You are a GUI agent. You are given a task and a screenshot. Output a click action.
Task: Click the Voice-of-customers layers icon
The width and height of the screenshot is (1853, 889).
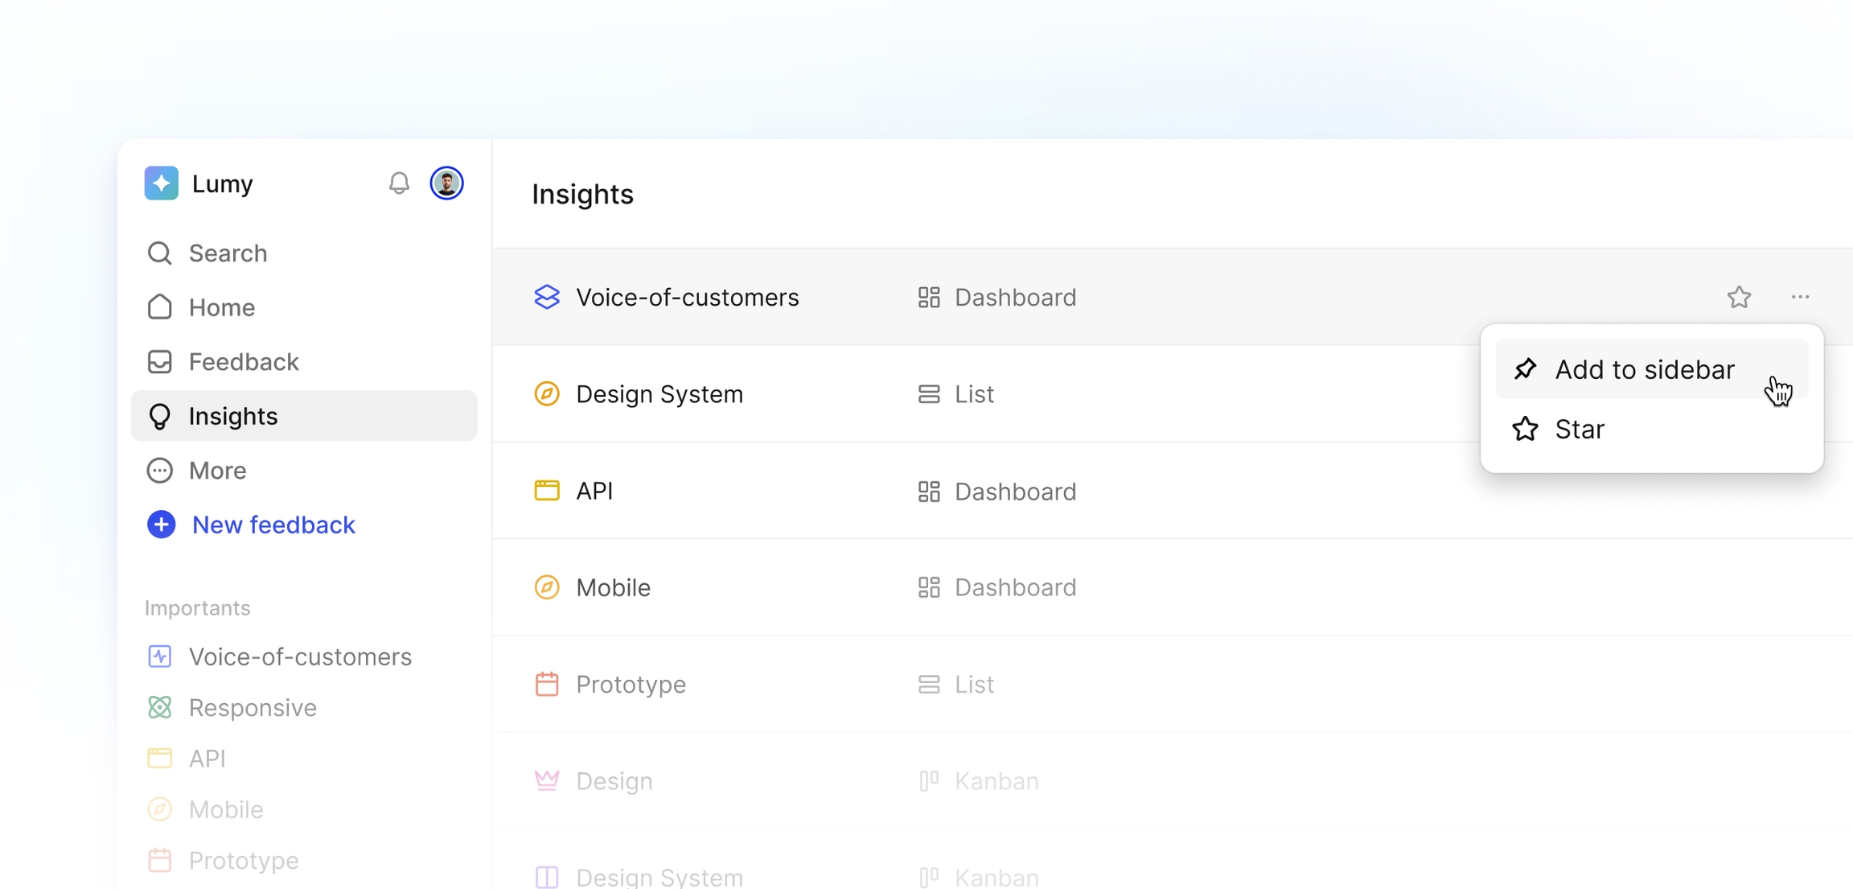pyautogui.click(x=547, y=298)
